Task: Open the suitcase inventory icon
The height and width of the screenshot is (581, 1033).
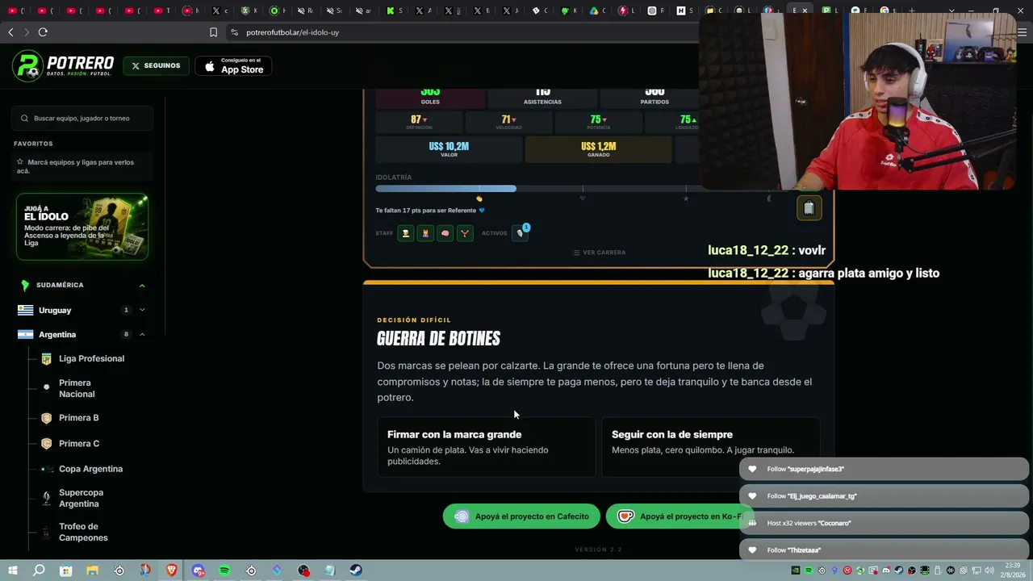Action: (809, 208)
